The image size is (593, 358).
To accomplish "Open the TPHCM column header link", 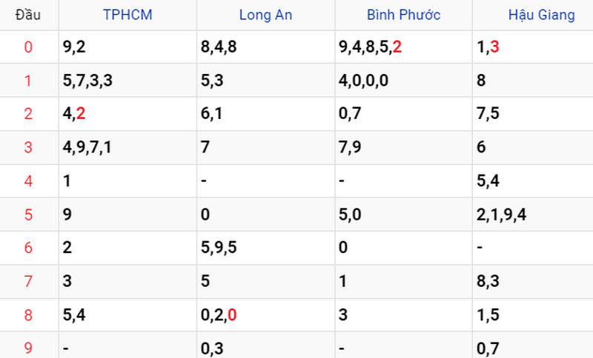I will [x=127, y=15].
